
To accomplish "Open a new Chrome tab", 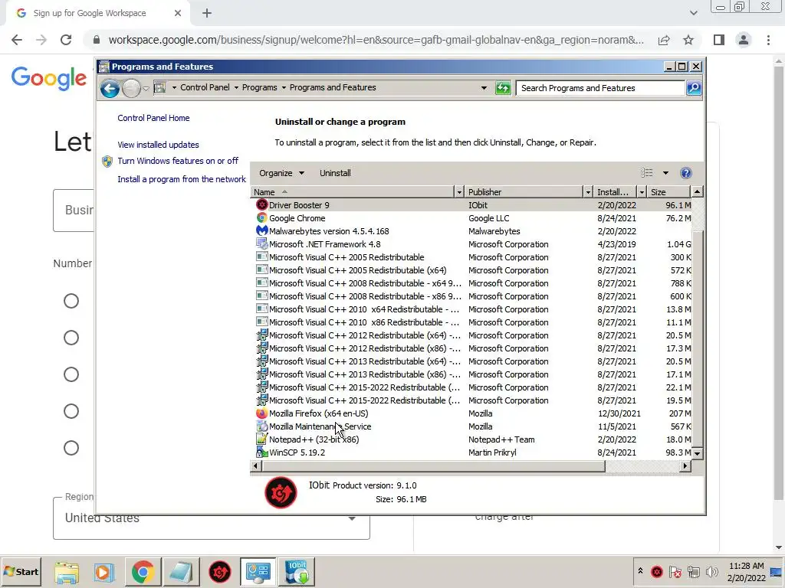I will 207,13.
